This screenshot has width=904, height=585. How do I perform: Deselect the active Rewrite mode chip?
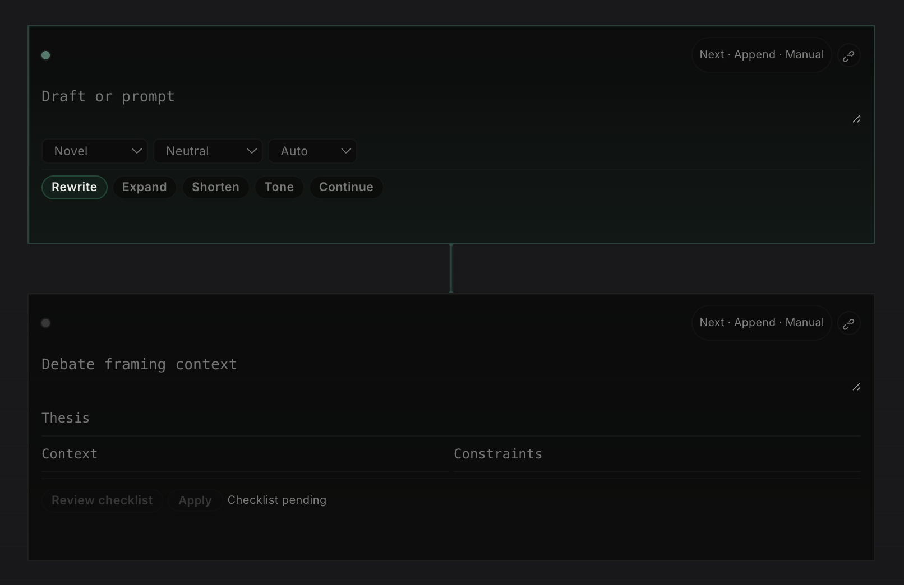point(74,187)
